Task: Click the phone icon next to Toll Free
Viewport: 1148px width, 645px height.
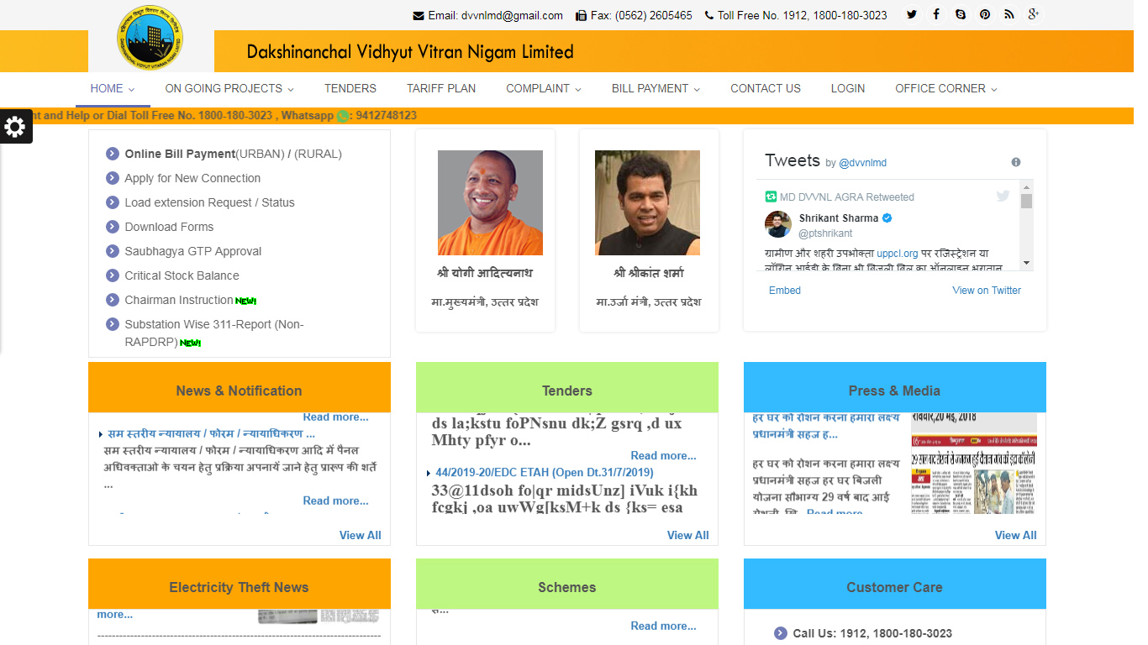Action: point(709,15)
